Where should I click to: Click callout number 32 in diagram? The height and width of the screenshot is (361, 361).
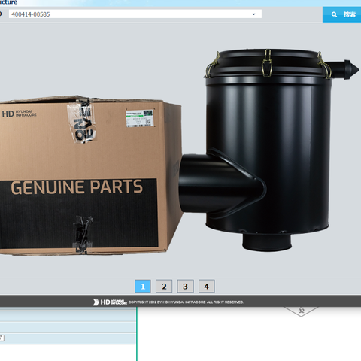[x=301, y=311]
